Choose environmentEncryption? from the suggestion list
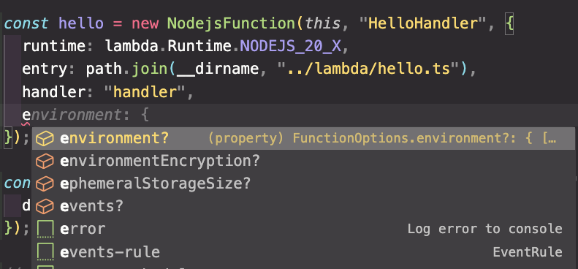The height and width of the screenshot is (269, 578). point(303,162)
